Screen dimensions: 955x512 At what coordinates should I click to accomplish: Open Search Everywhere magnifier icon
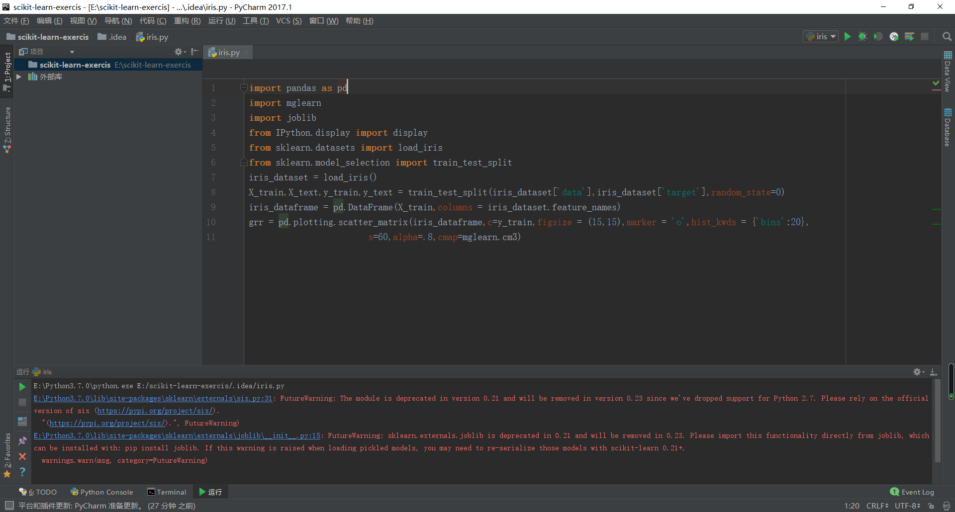point(947,36)
